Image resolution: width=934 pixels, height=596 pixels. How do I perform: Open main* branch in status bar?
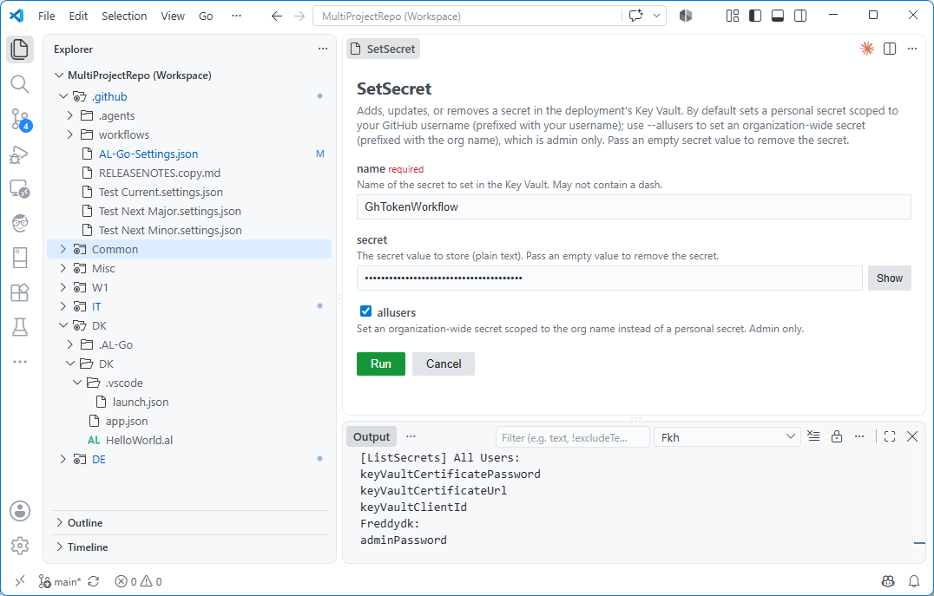point(60,582)
